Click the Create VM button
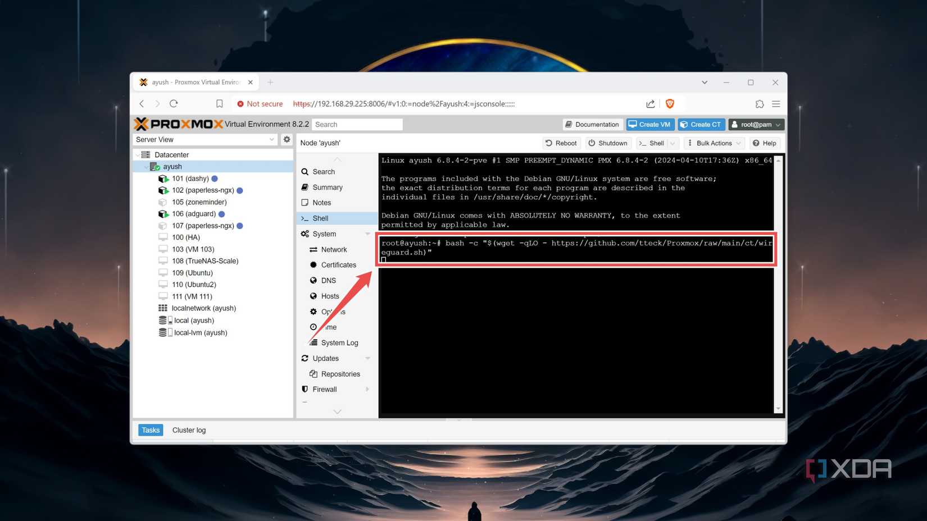927x521 pixels. (650, 125)
